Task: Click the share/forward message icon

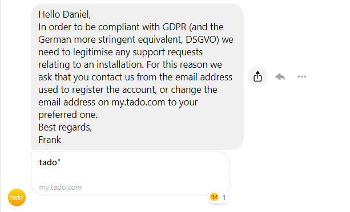Action: [258, 76]
